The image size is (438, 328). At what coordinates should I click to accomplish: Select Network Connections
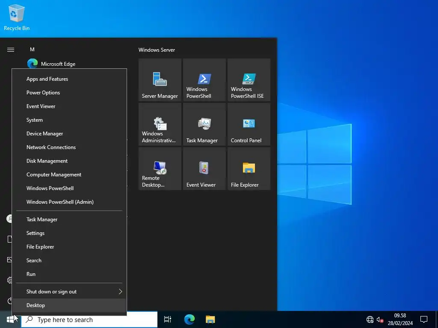pyautogui.click(x=69, y=147)
